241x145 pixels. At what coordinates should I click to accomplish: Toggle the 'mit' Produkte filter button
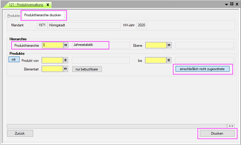pyautogui.click(x=14, y=59)
